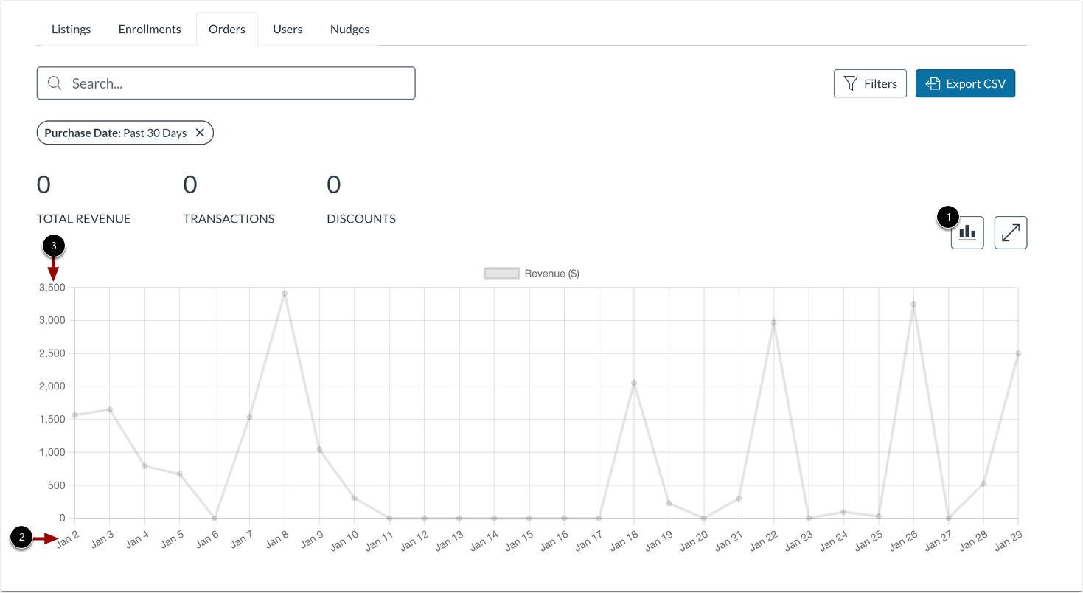Open the Enrollments tab

coord(150,30)
